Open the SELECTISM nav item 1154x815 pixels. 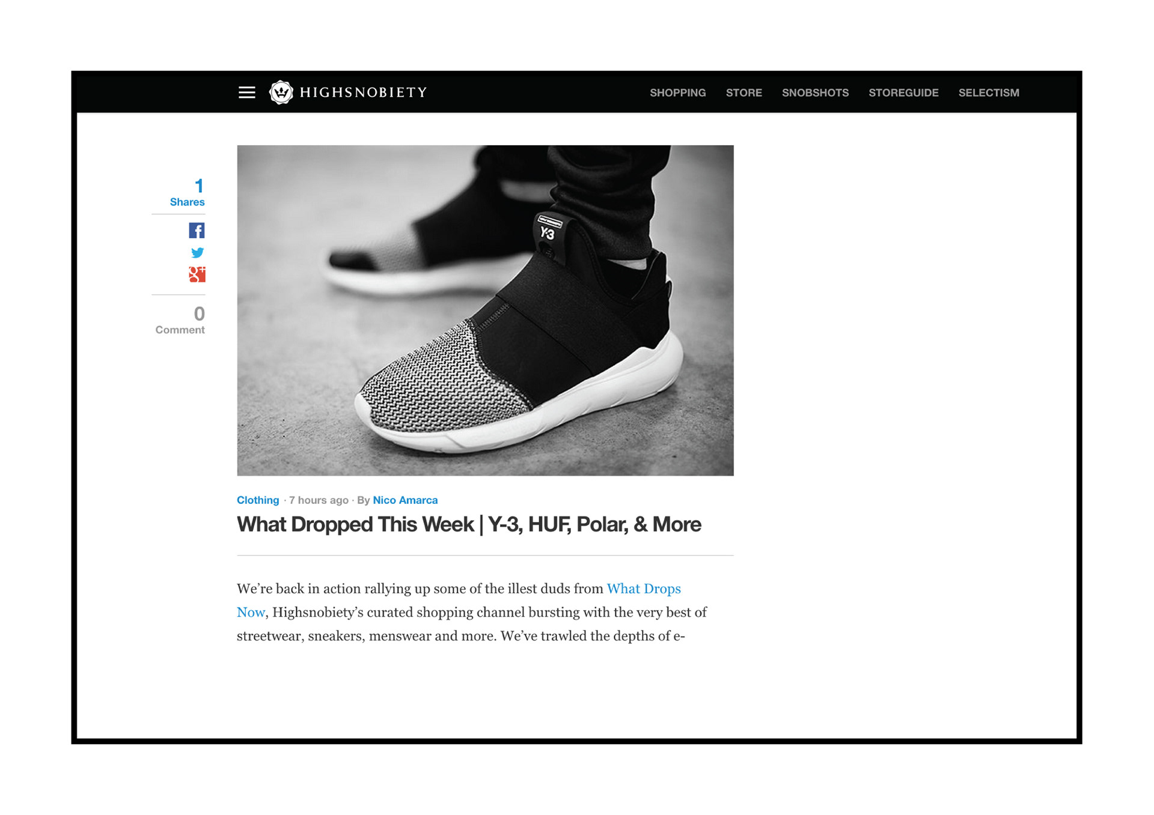click(989, 93)
